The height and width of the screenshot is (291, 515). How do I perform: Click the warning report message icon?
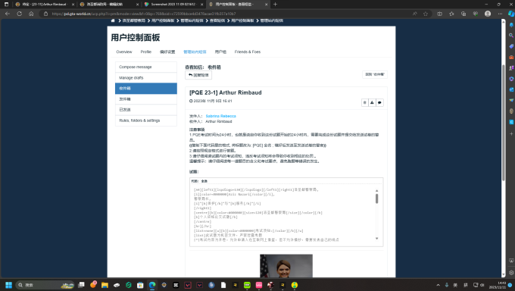tap(372, 102)
